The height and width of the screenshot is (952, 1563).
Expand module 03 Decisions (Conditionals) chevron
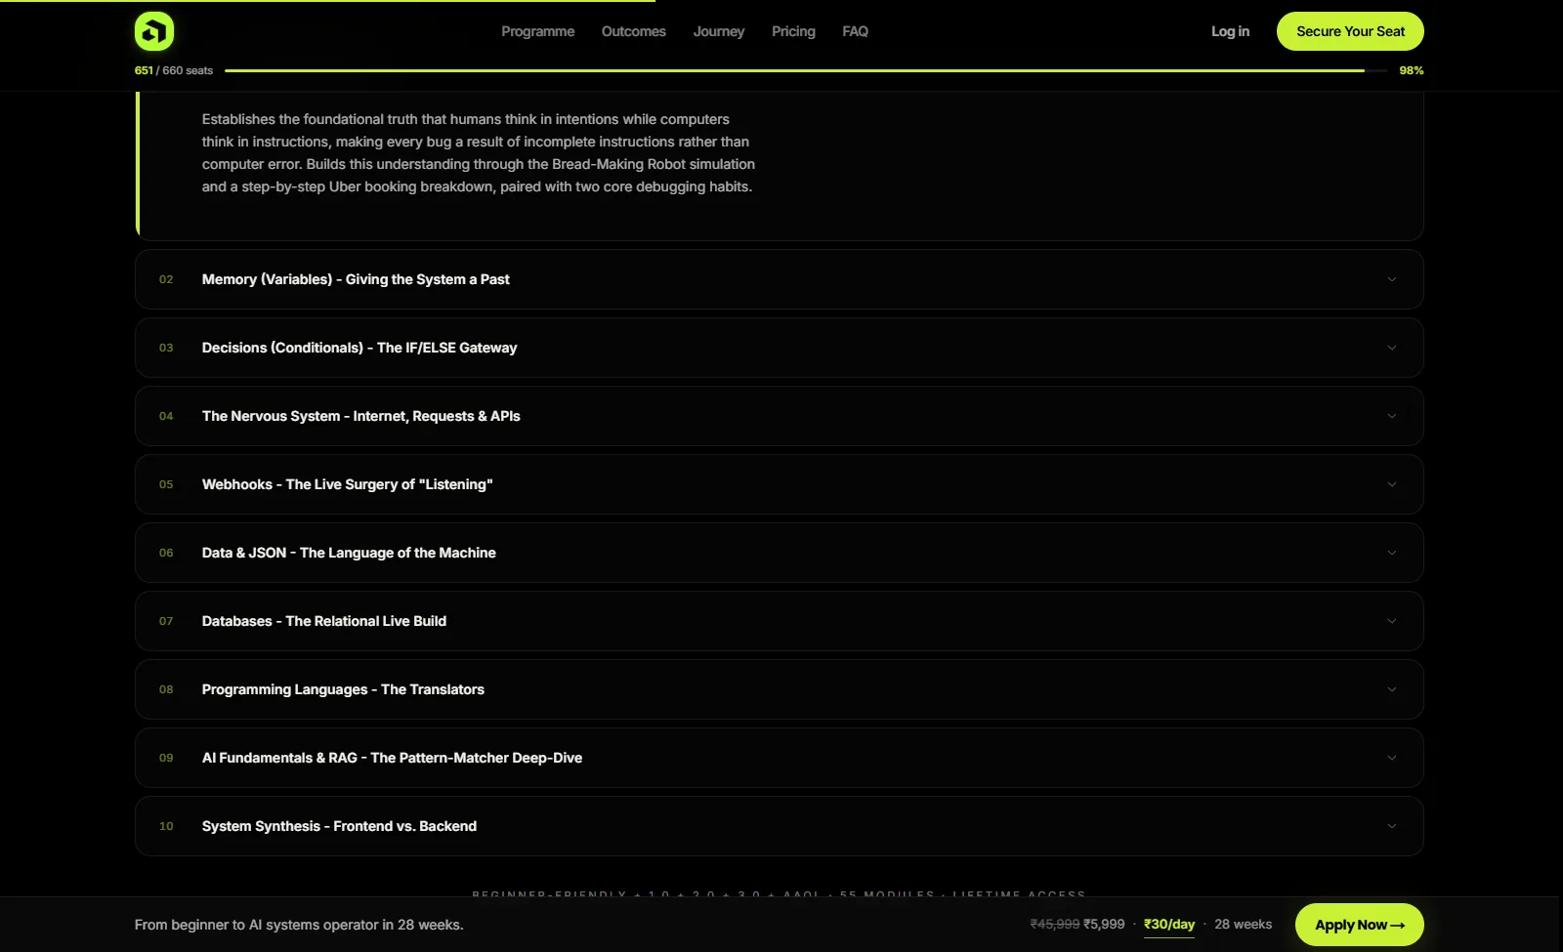(1392, 348)
